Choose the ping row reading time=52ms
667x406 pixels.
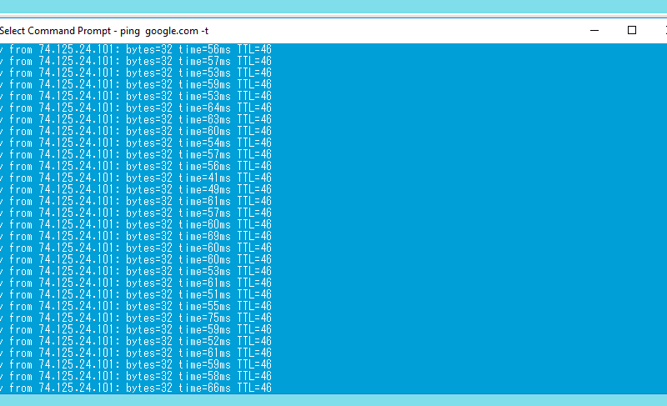tap(136, 342)
